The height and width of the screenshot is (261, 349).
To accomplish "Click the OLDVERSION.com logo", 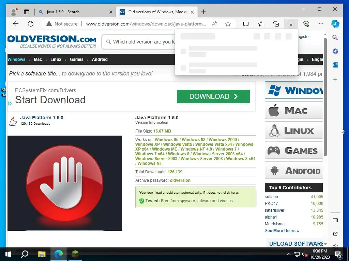I will pyautogui.click(x=52, y=41).
